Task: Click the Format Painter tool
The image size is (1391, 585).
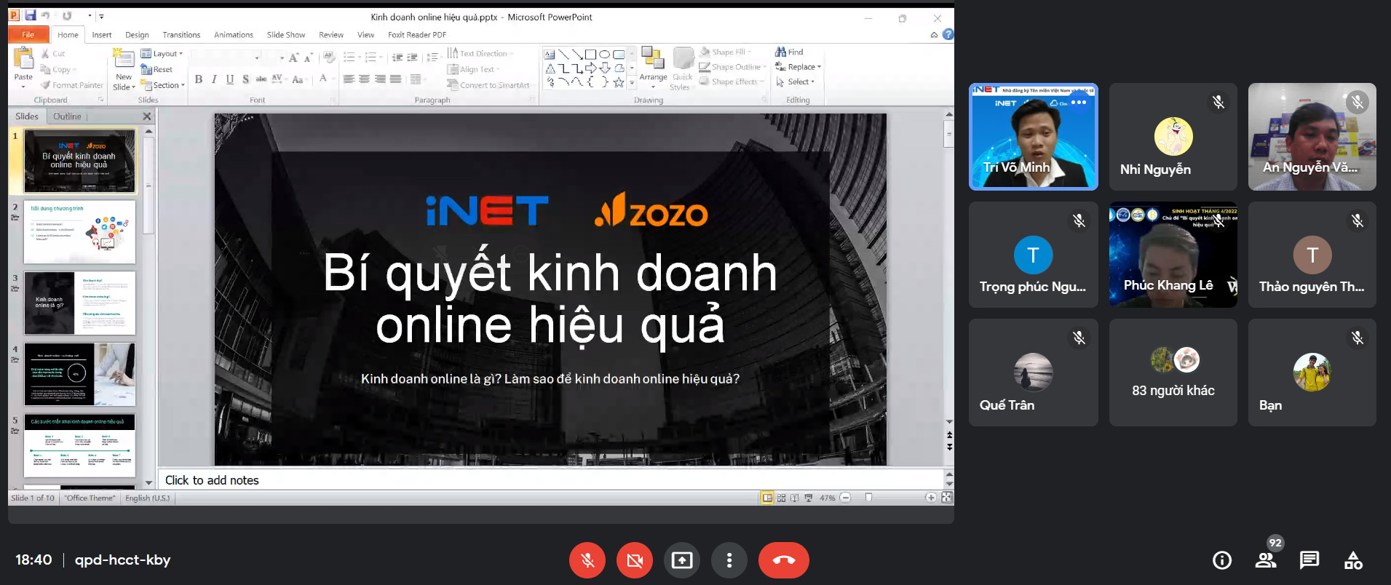Action: pyautogui.click(x=72, y=85)
